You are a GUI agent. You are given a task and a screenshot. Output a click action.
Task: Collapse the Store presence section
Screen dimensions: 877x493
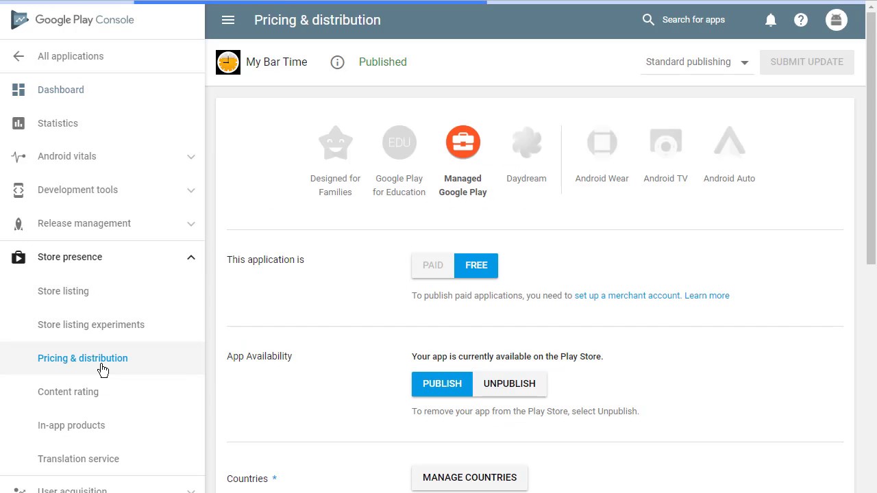click(190, 257)
